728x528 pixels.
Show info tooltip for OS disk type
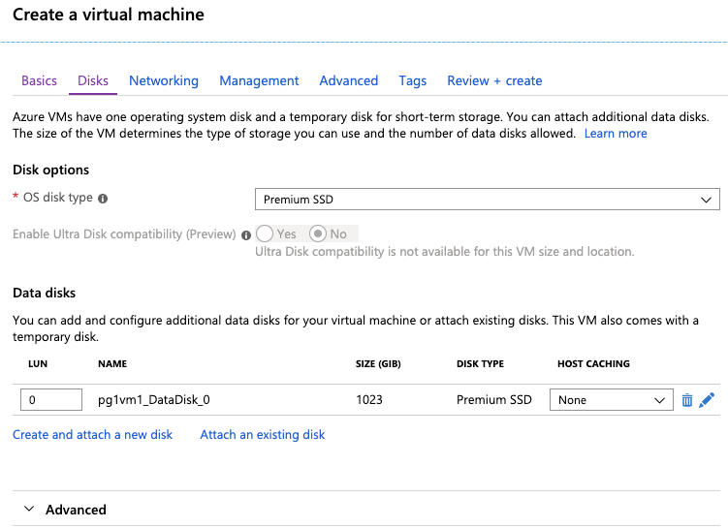coord(103,199)
